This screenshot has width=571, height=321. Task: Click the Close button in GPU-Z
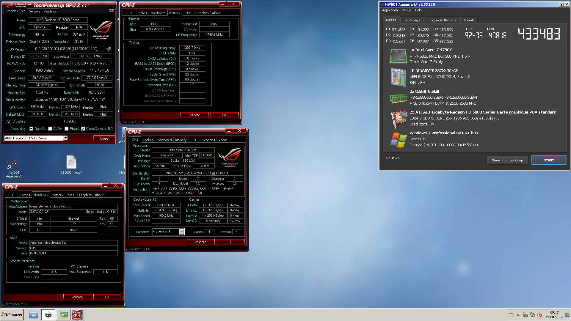(x=104, y=139)
